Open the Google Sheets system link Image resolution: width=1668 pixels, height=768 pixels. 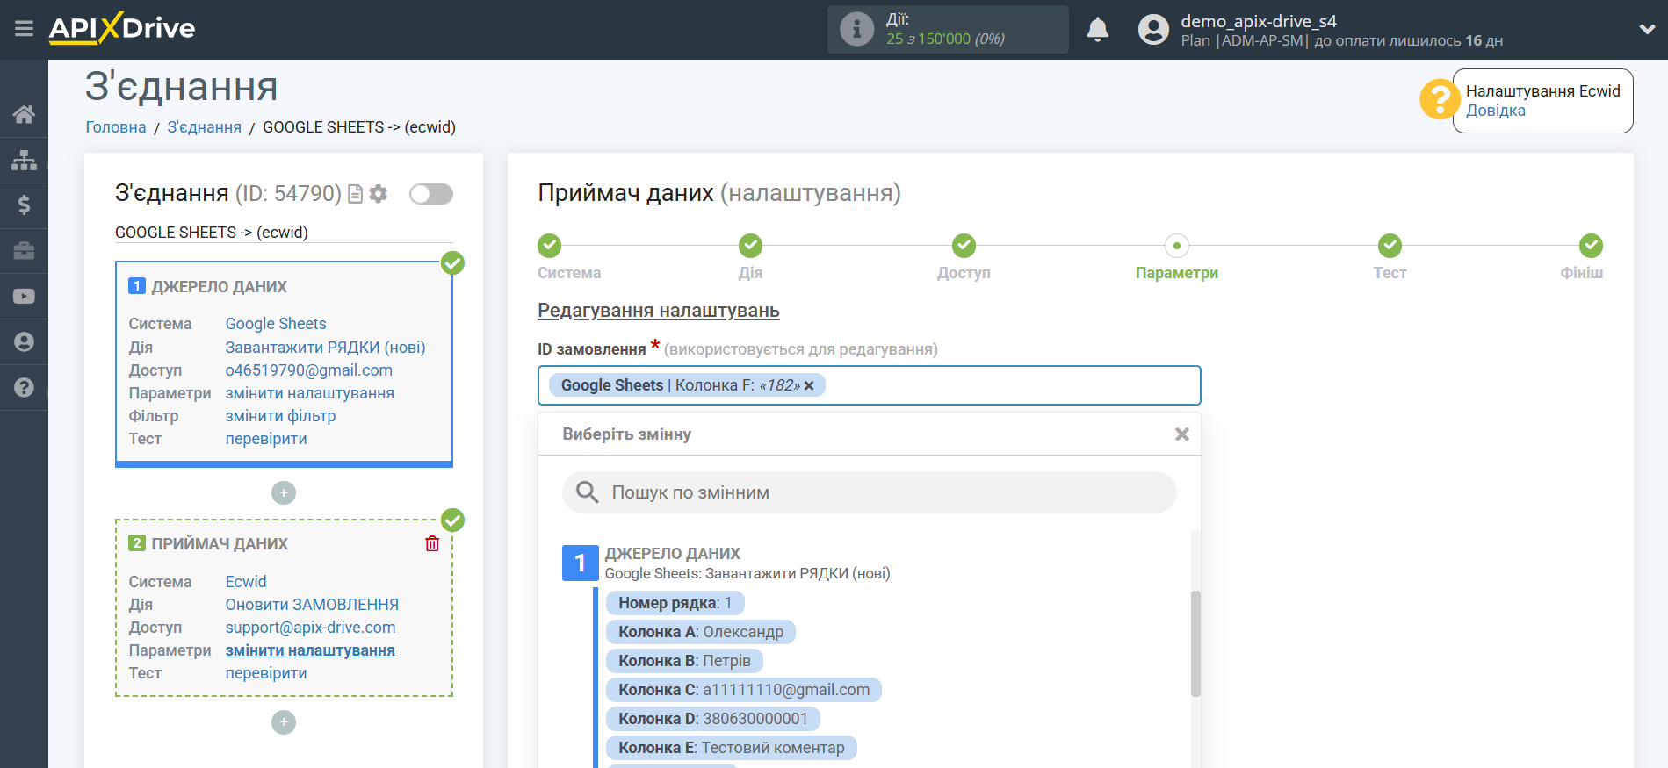pos(276,324)
